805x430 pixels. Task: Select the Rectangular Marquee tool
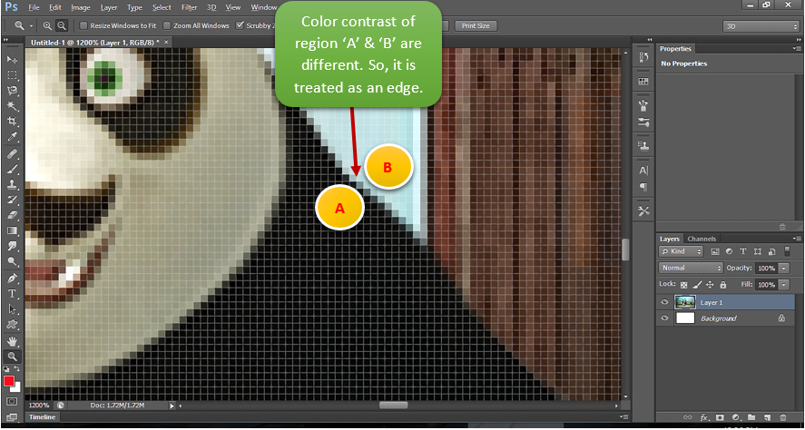click(12, 75)
